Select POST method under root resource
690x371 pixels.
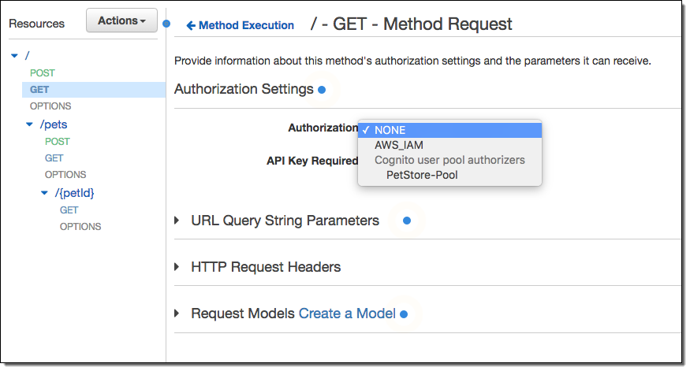pyautogui.click(x=43, y=73)
